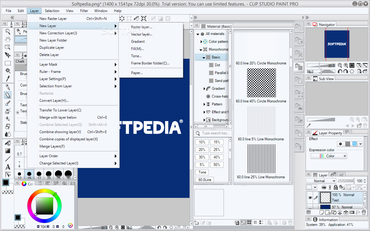The height and width of the screenshot is (231, 370).
Task: Expand the Gradient material folder
Action: (204, 89)
